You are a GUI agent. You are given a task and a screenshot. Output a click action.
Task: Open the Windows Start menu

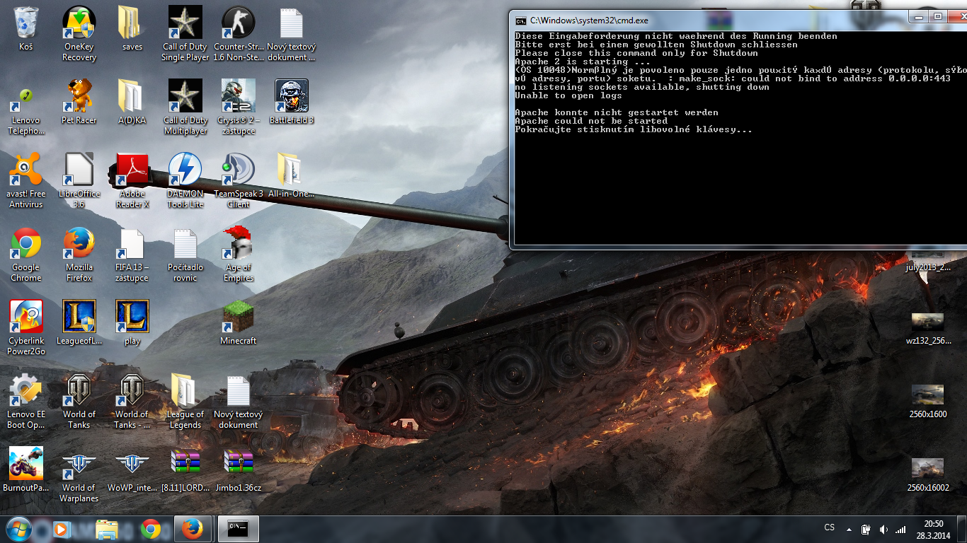coord(18,529)
